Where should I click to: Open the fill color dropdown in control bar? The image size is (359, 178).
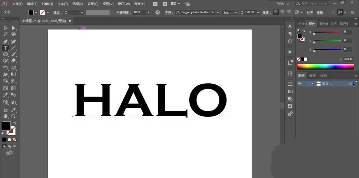pos(36,12)
